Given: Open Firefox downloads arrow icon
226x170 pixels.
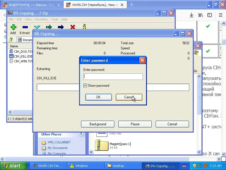Looking at the screenshot, I should coord(192,15).
